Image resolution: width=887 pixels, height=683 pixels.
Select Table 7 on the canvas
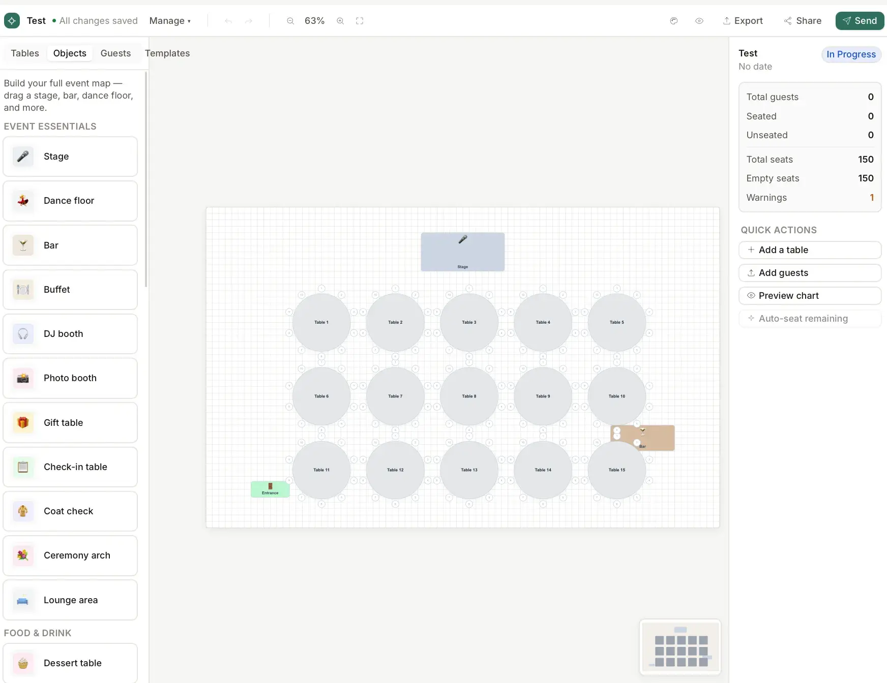pyautogui.click(x=395, y=396)
